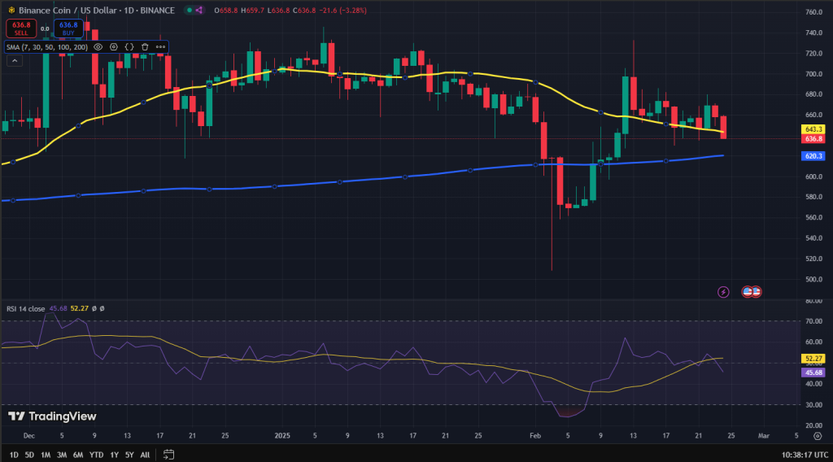Collapse the indicator legend chevron
The width and height of the screenshot is (833, 462).
coord(15,61)
